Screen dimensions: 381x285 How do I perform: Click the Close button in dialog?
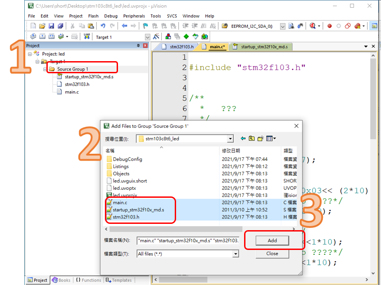[x=272, y=254]
